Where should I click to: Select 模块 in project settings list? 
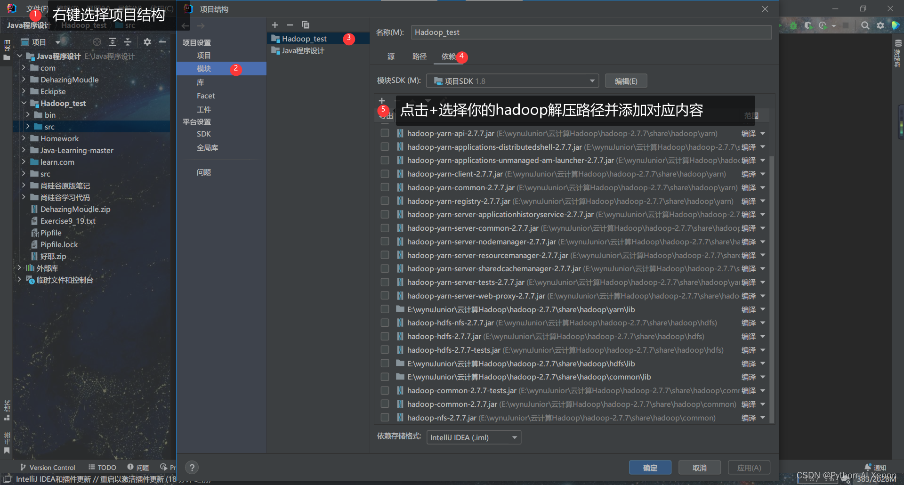221,69
